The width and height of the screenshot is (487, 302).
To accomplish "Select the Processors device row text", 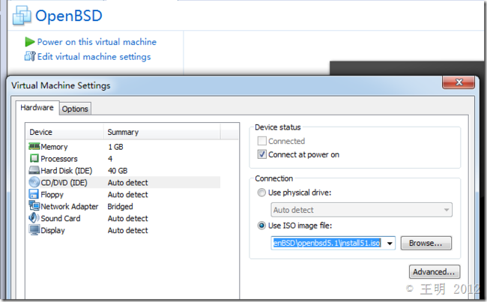I will coord(59,159).
